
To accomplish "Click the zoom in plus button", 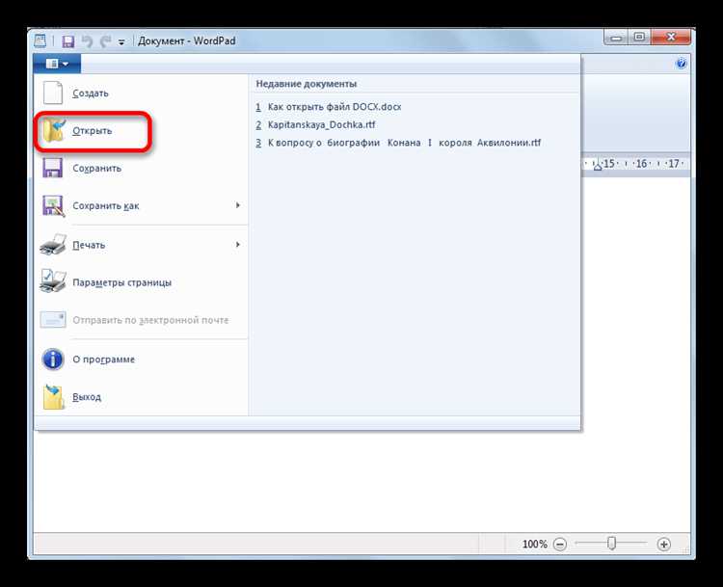I will 663,545.
